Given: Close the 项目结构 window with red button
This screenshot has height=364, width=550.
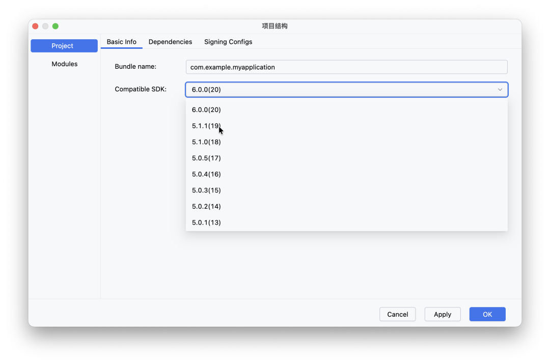Looking at the screenshot, I should [36, 26].
